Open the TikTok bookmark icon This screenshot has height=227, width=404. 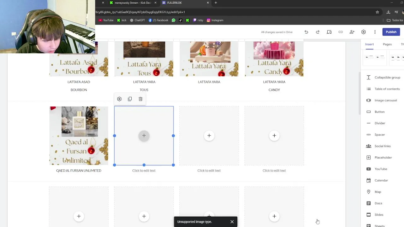(181, 20)
